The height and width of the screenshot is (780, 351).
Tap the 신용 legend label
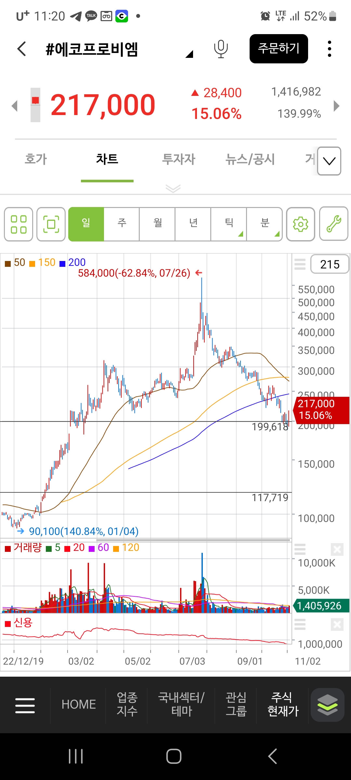pyautogui.click(x=23, y=623)
